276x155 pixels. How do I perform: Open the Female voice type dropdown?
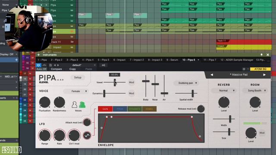pyautogui.click(x=76, y=91)
